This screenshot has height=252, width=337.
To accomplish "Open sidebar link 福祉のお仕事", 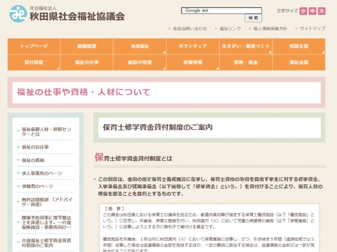I will 35,147.
